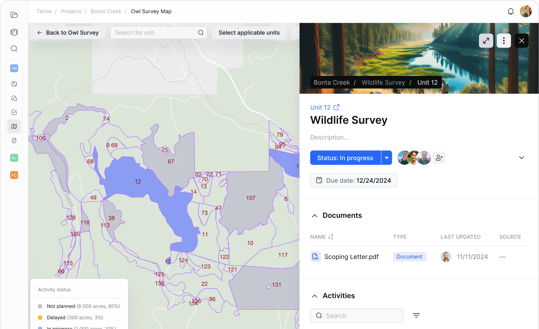Toggle sort order on the NAME column

[331, 237]
